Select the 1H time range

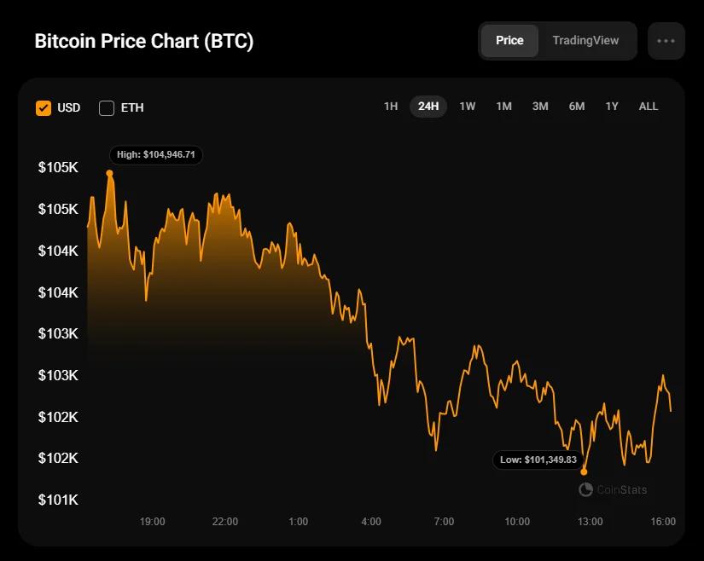(391, 107)
